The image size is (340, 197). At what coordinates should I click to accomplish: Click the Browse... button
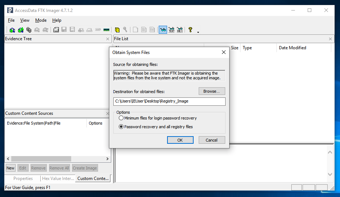(x=212, y=91)
